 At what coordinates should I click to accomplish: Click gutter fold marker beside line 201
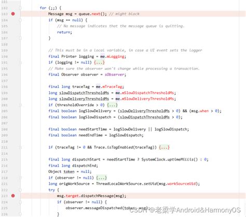(x=20, y=105)
